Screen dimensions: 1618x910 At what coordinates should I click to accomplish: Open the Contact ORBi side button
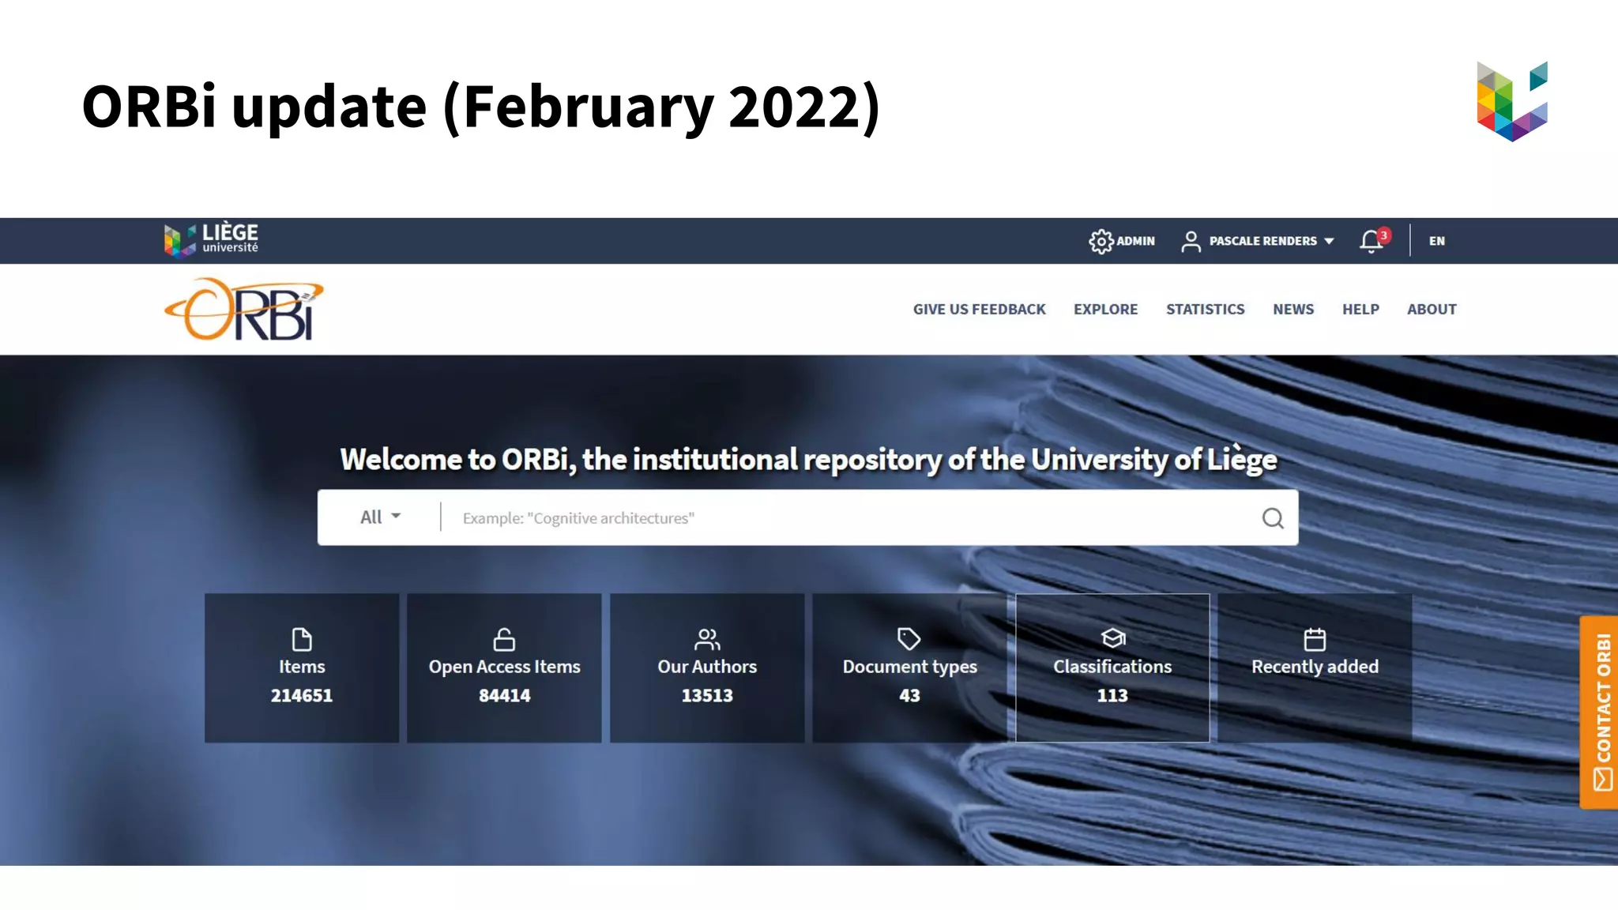1599,712
